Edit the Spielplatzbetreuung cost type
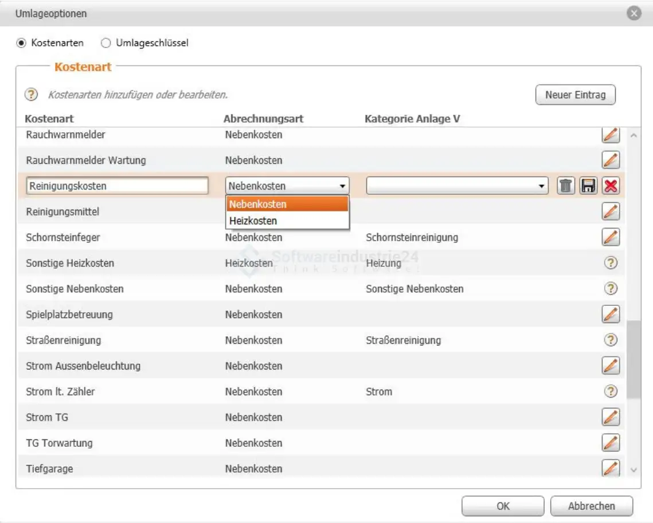Viewport: 653px width, 523px height. click(x=611, y=314)
